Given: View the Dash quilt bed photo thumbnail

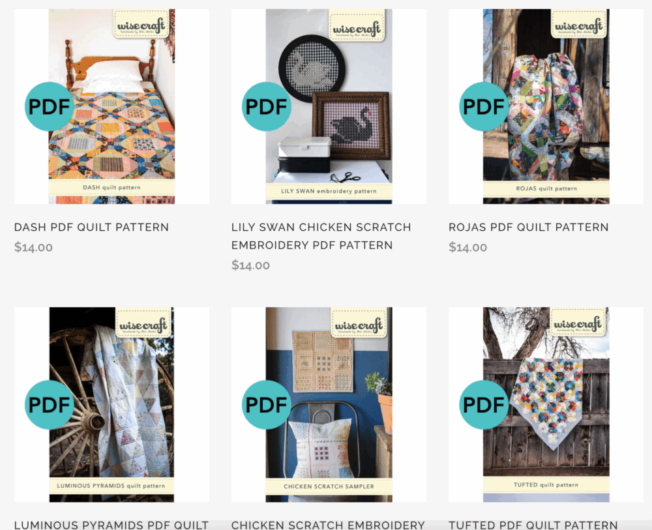Looking at the screenshot, I should 112,106.
